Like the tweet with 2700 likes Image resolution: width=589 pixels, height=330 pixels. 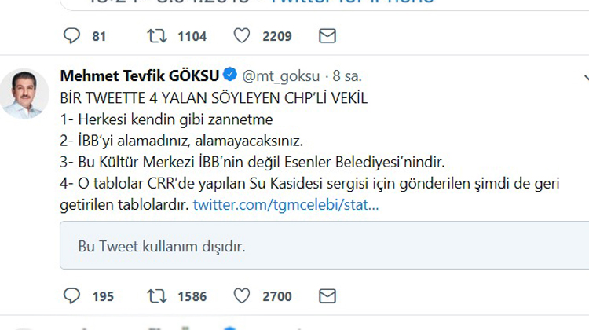click(242, 296)
